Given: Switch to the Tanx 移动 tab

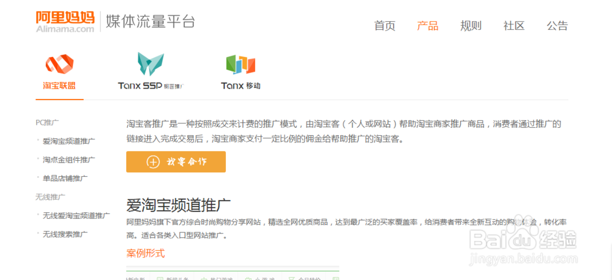Looking at the screenshot, I should [241, 86].
